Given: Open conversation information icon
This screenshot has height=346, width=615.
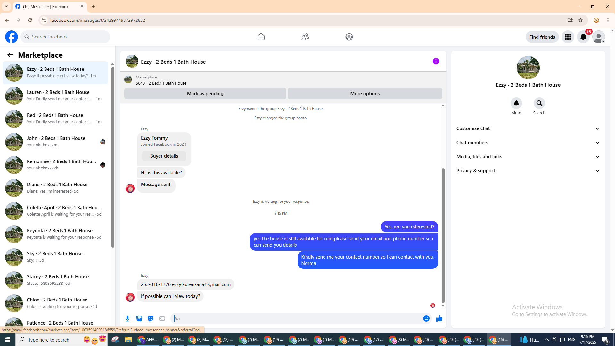Looking at the screenshot, I should (436, 61).
